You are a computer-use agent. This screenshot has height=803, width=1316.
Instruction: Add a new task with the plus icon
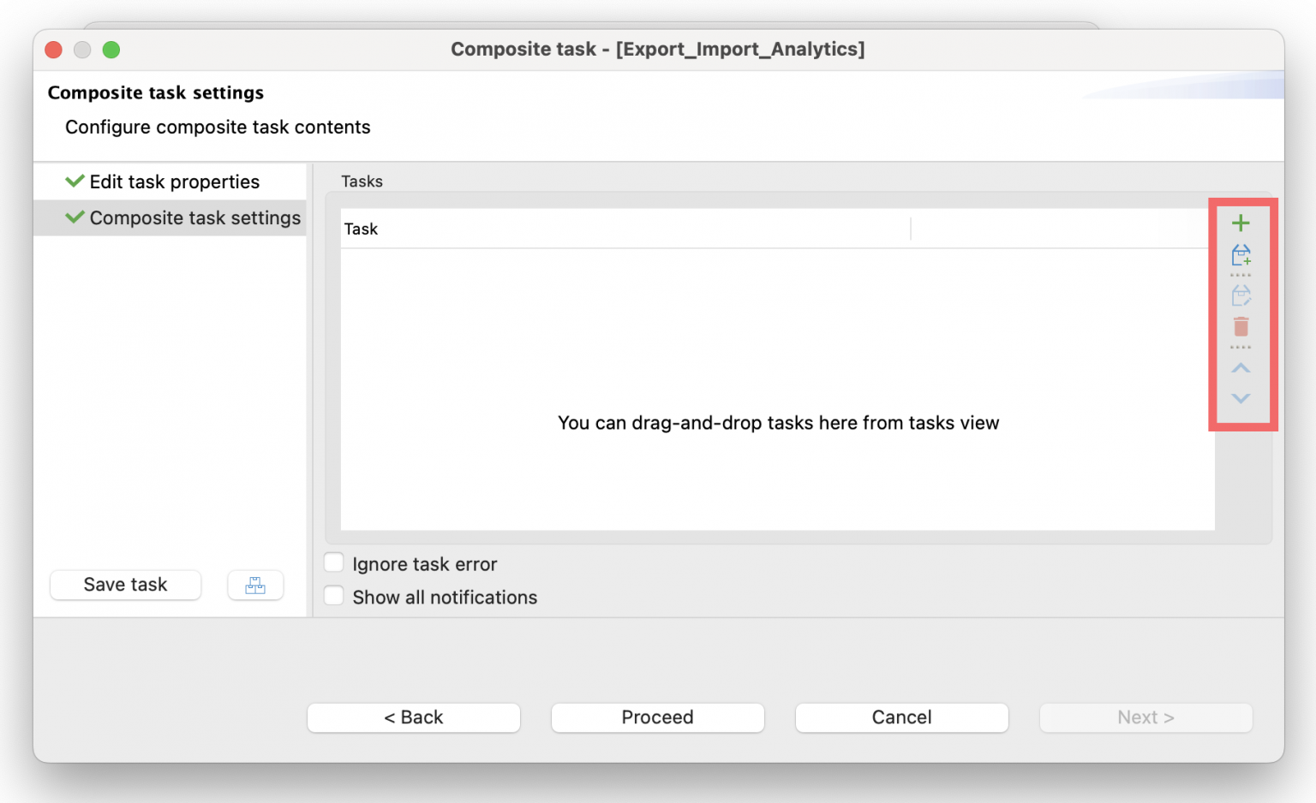pyautogui.click(x=1241, y=223)
